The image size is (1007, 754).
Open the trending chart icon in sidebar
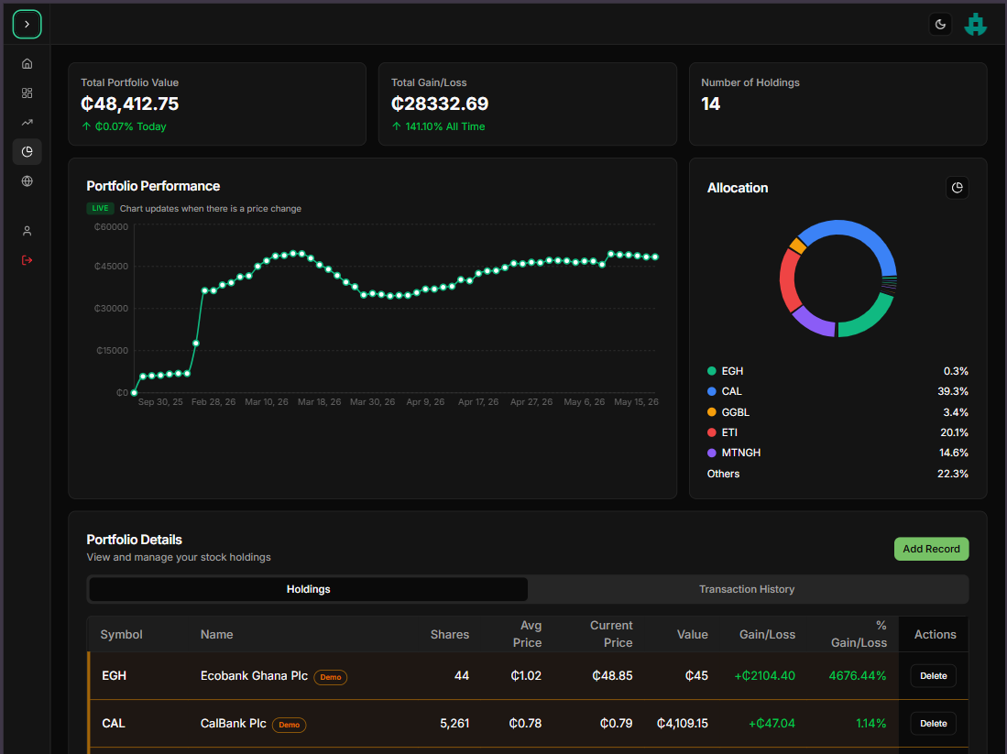pyautogui.click(x=27, y=122)
